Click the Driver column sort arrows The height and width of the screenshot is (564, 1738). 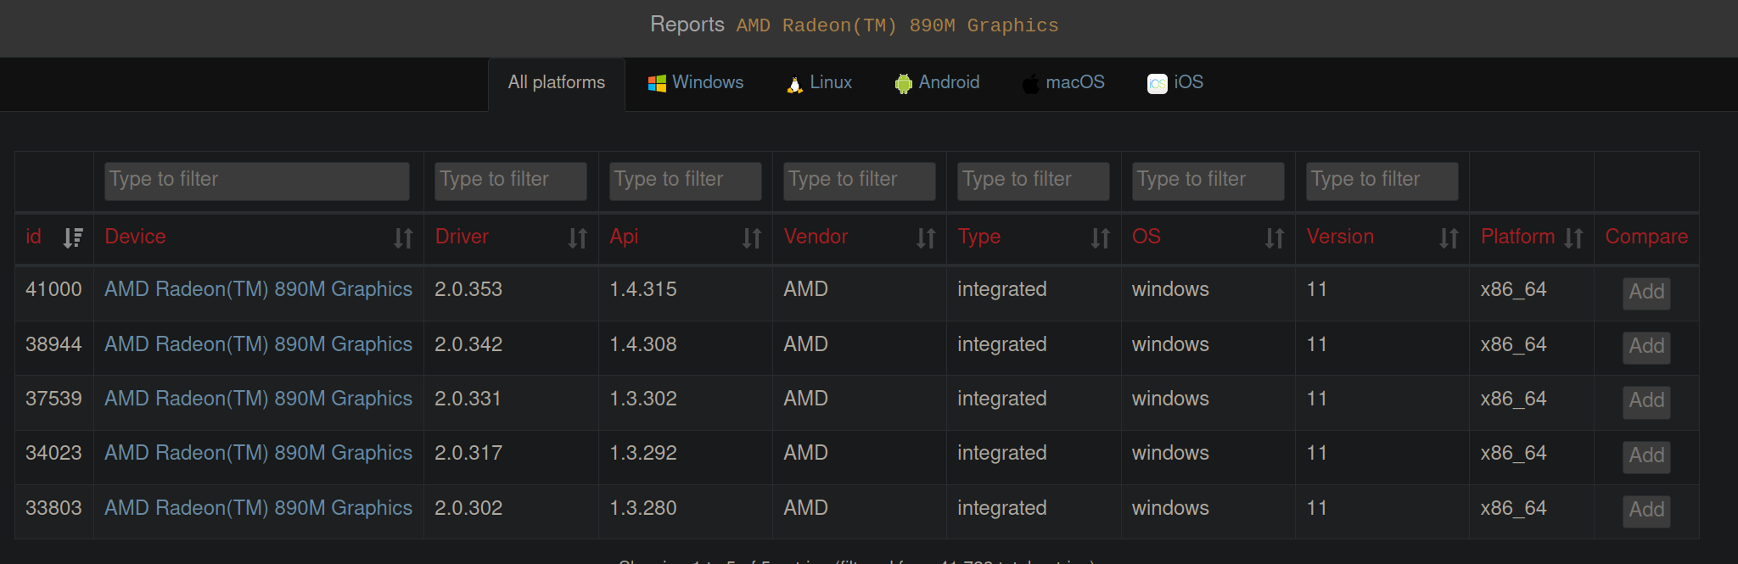click(578, 238)
